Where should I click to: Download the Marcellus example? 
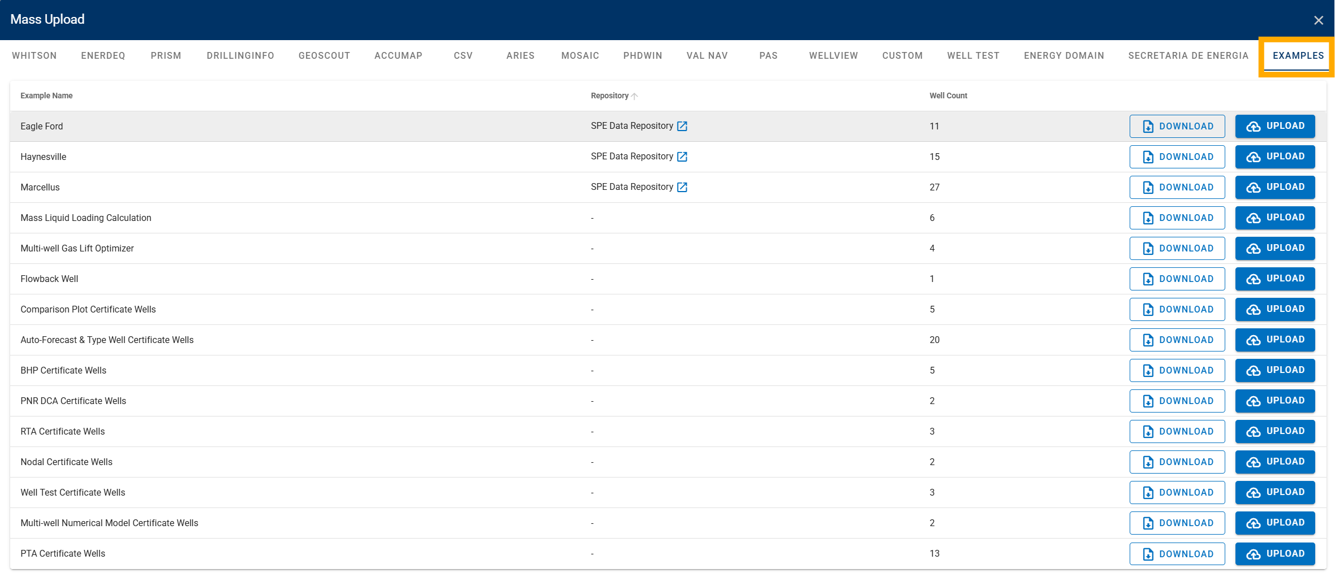click(x=1177, y=187)
